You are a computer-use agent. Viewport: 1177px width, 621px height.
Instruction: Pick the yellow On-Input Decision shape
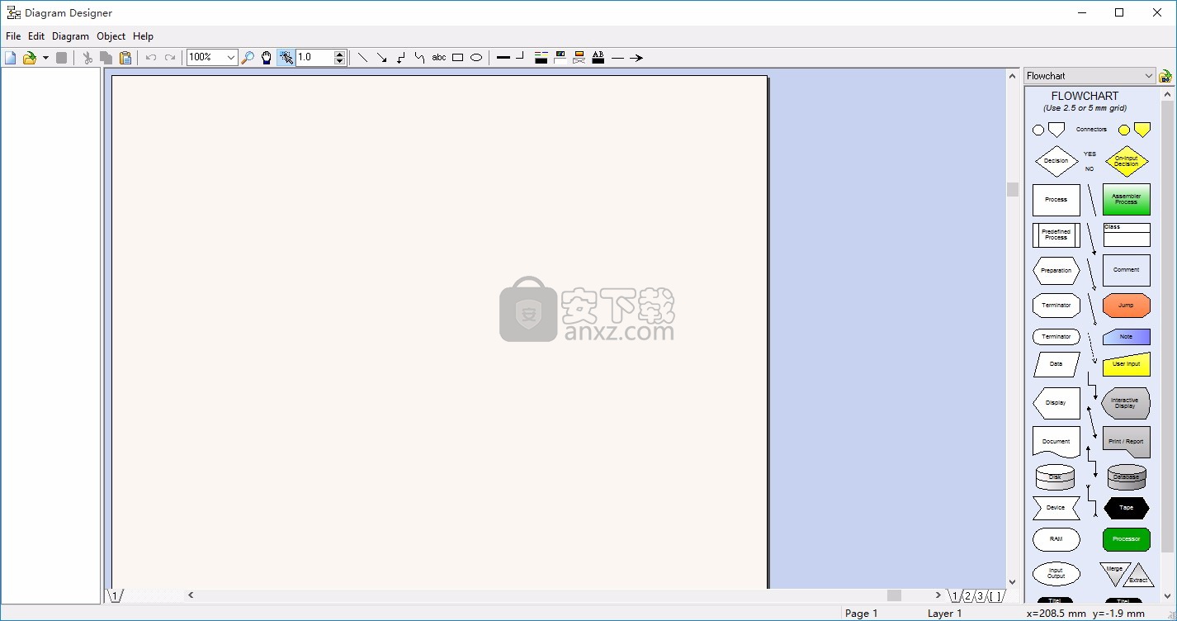(1127, 161)
